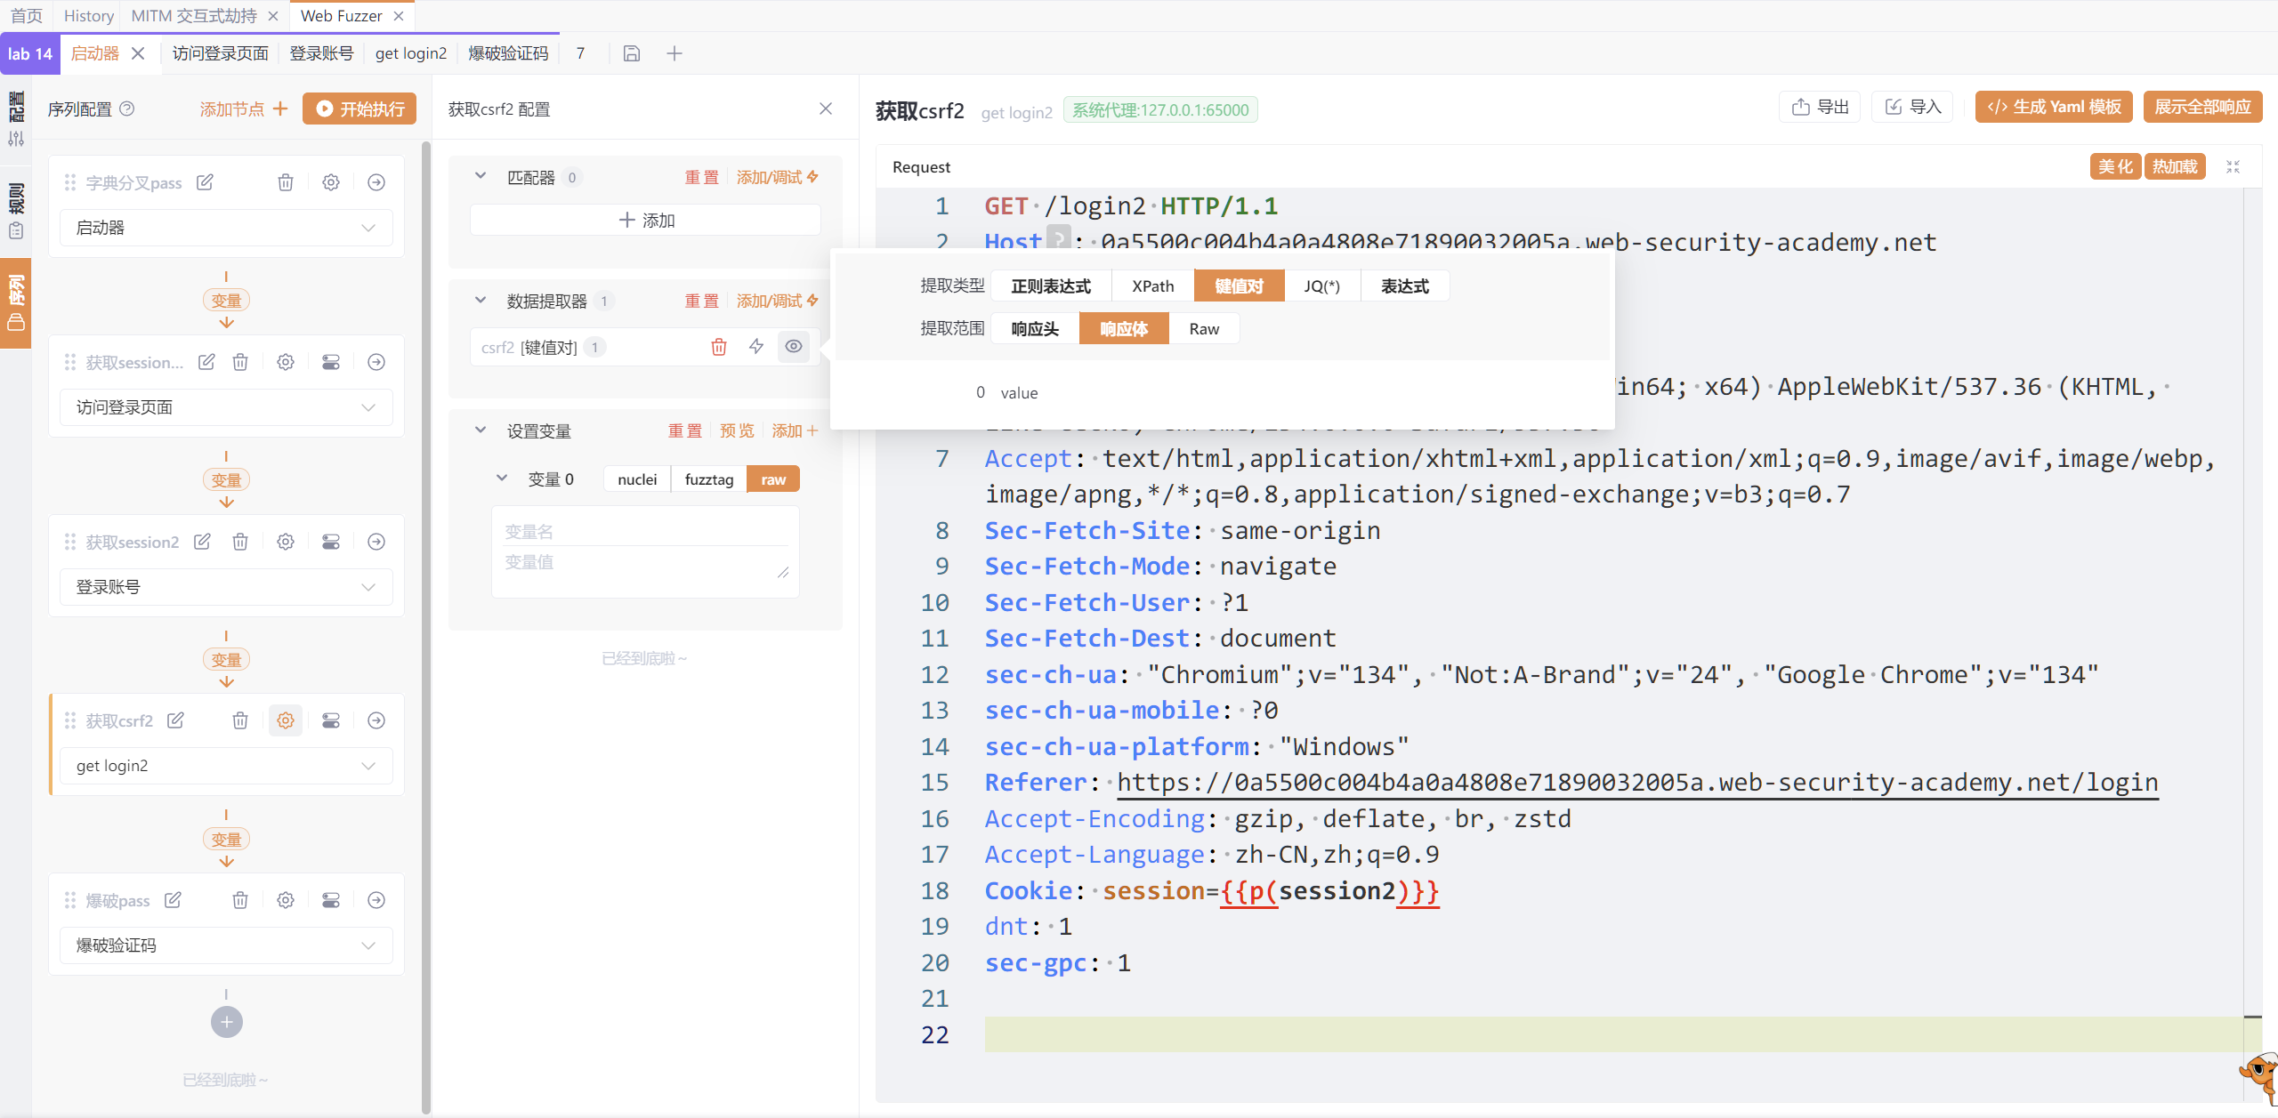The image size is (2278, 1118).
Task: Collapse the 匹配器 section
Action: (481, 176)
